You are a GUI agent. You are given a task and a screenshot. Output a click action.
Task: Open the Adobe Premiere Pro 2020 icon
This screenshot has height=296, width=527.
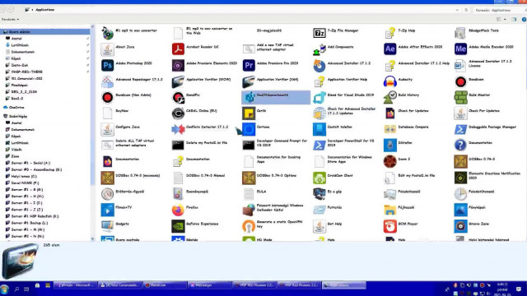tap(249, 65)
